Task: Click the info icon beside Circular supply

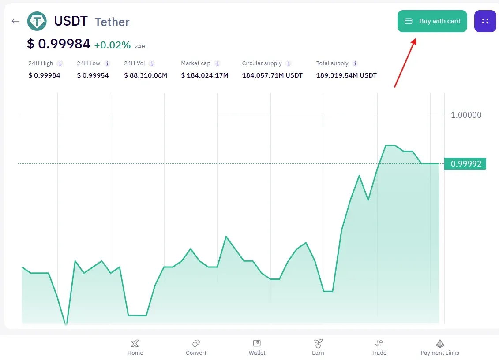Action: [289, 63]
